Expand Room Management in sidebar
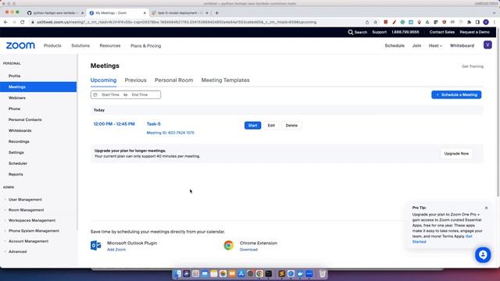 coord(26,210)
